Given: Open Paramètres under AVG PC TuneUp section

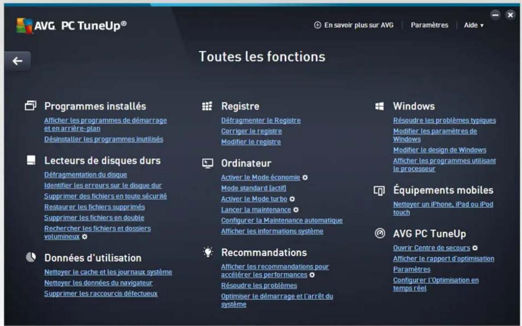Looking at the screenshot, I should (412, 269).
